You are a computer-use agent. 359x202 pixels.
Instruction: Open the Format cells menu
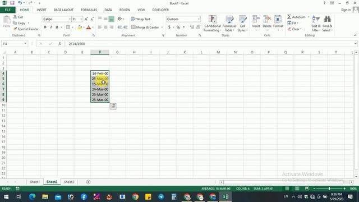click(278, 24)
